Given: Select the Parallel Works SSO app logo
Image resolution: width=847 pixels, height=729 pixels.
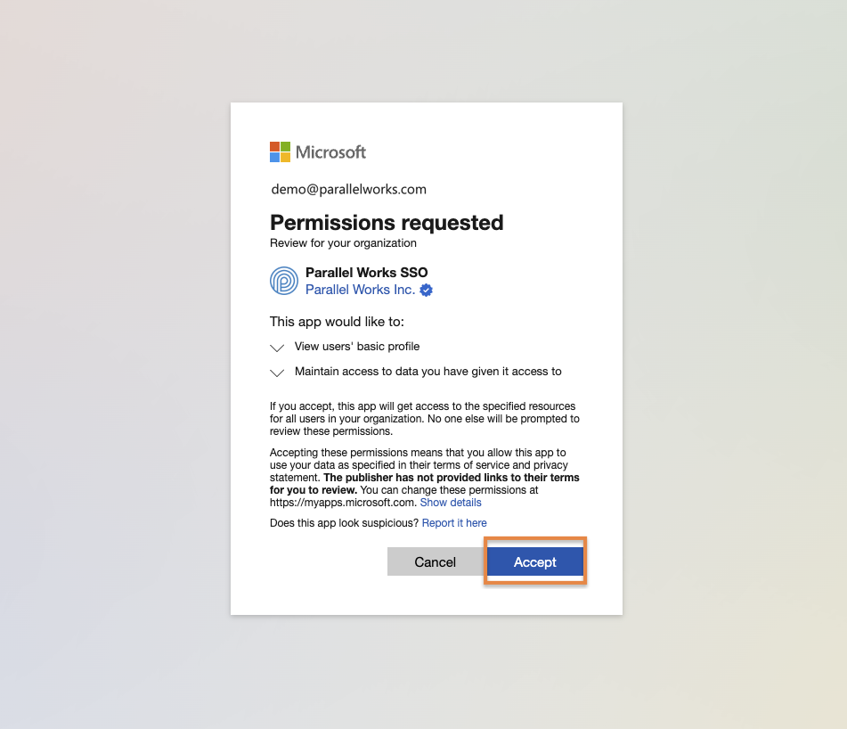Looking at the screenshot, I should click(x=282, y=281).
